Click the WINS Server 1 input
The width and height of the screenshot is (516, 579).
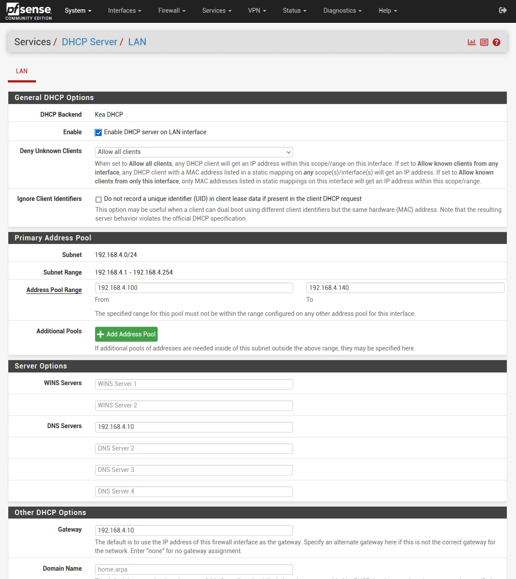(x=194, y=384)
